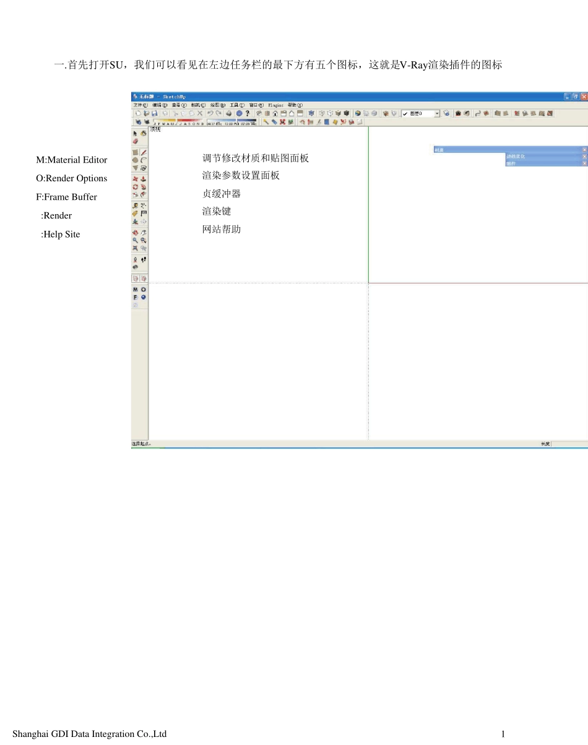588x745 pixels.
Task: Close the 材质 panel with its X
Action: pos(584,150)
